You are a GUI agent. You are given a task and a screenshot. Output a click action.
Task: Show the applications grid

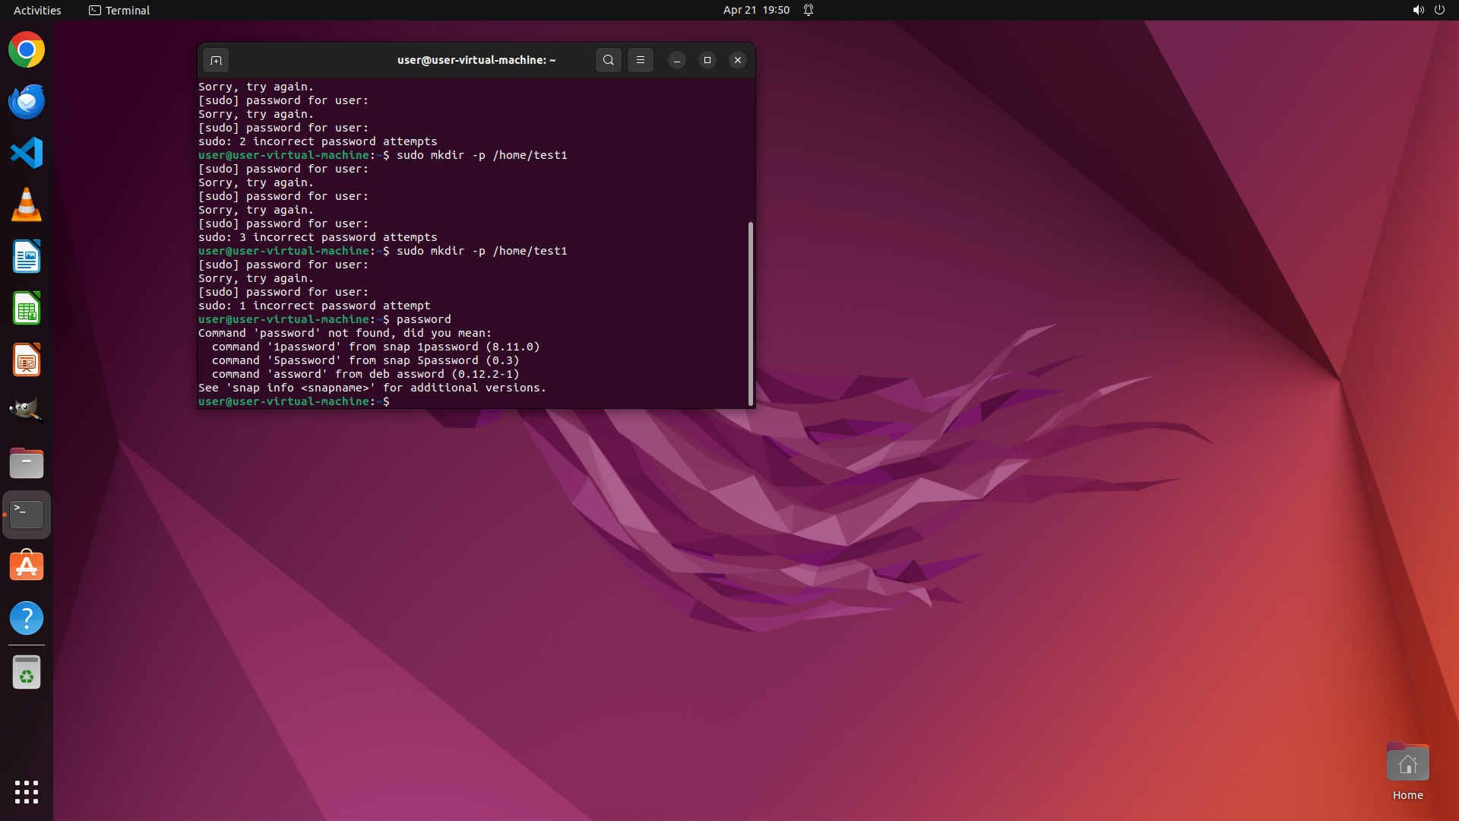pos(27,791)
